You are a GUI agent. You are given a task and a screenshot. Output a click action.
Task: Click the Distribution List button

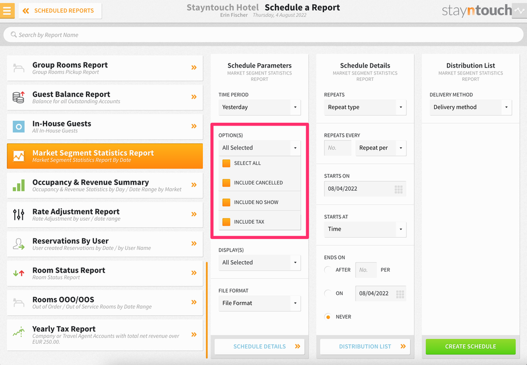tap(365, 347)
